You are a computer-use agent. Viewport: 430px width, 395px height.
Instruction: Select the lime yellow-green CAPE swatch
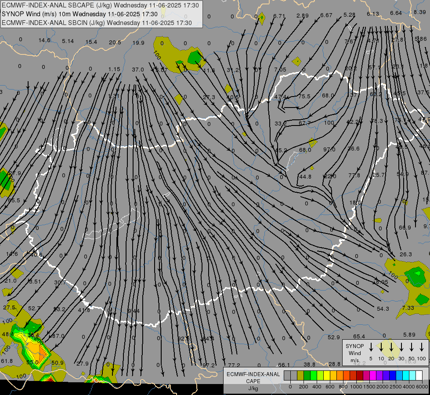tap(320, 376)
